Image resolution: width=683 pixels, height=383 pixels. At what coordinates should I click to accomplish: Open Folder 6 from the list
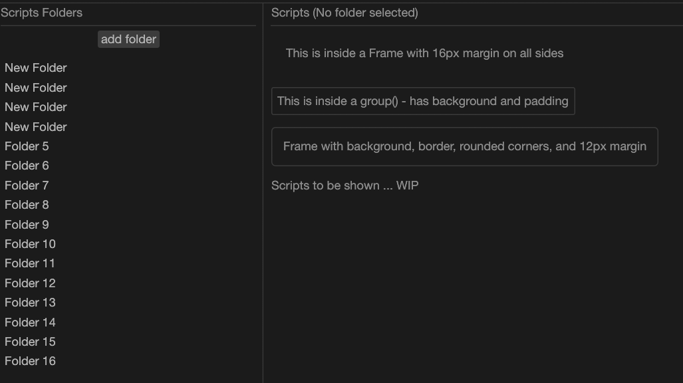27,166
